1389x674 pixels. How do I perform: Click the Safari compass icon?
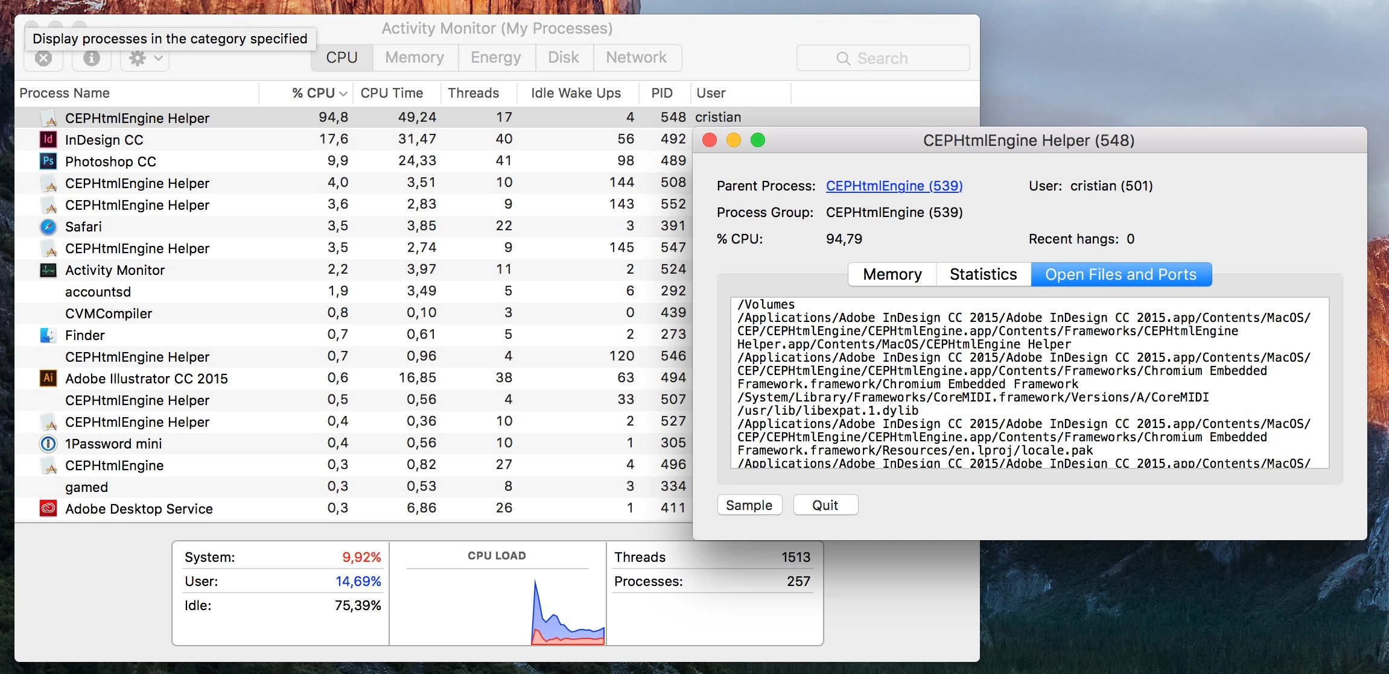click(x=48, y=227)
